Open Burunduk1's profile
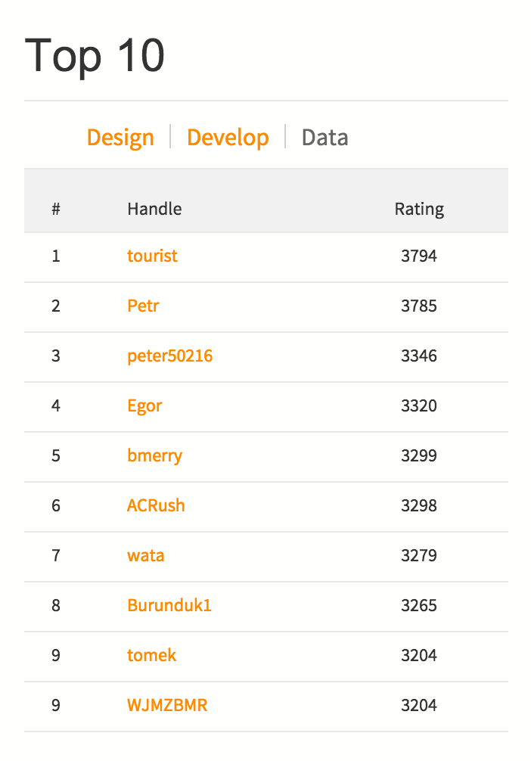This screenshot has width=531, height=761. pos(169,605)
